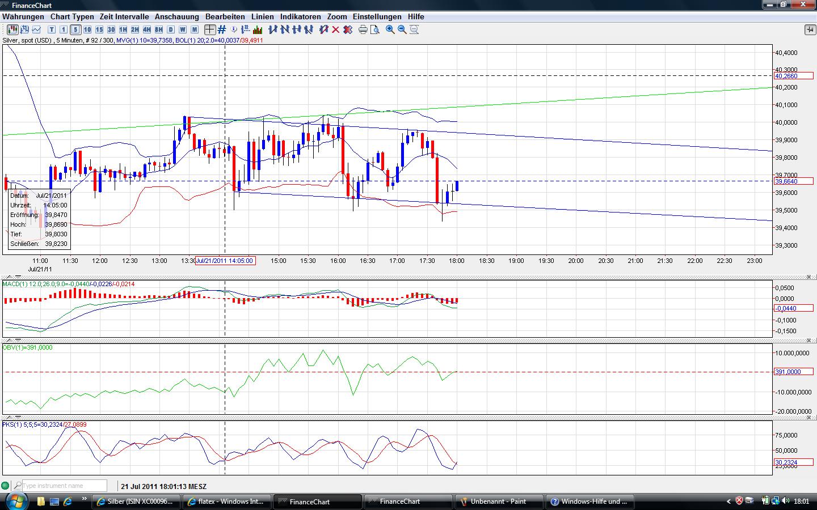
Task: Open print preview icon
Action: [374, 29]
